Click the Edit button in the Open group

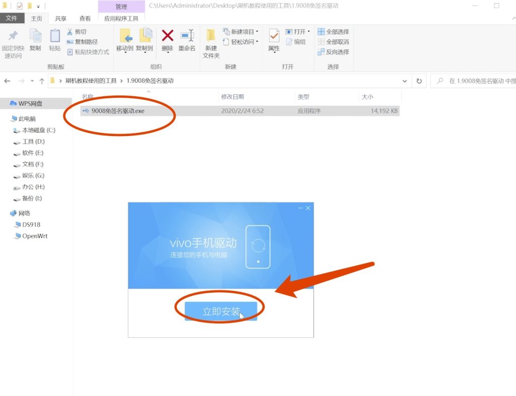pyautogui.click(x=295, y=42)
